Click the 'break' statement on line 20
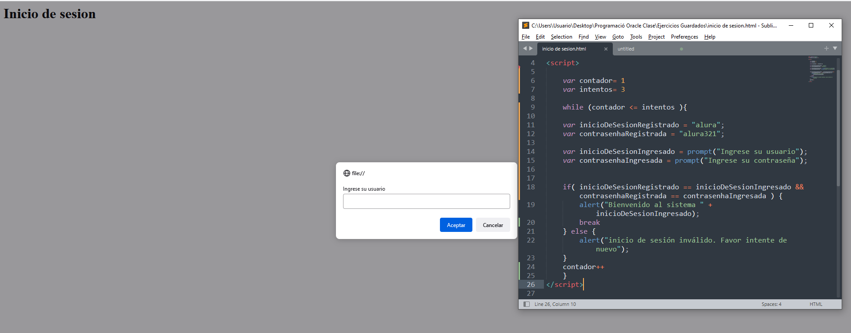This screenshot has height=333, width=851. pyautogui.click(x=589, y=223)
